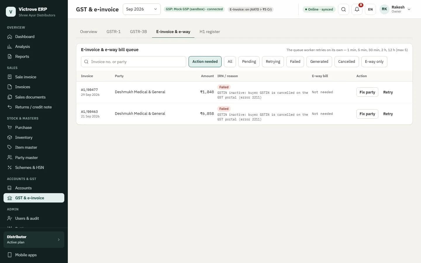Open the Sep 2026 period dropdown

coord(142,9)
